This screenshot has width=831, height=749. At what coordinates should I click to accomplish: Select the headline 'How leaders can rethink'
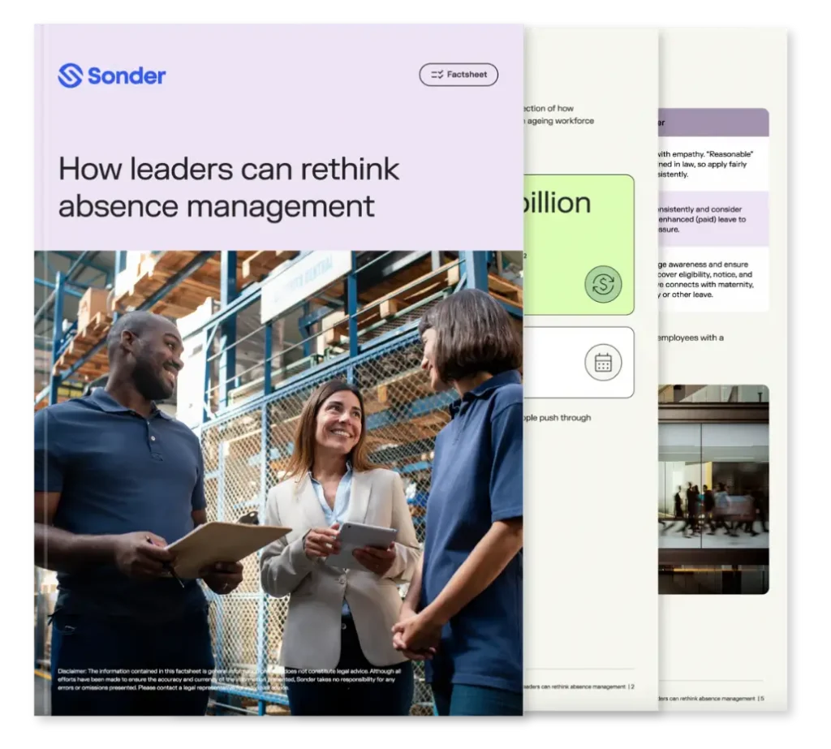pos(229,169)
